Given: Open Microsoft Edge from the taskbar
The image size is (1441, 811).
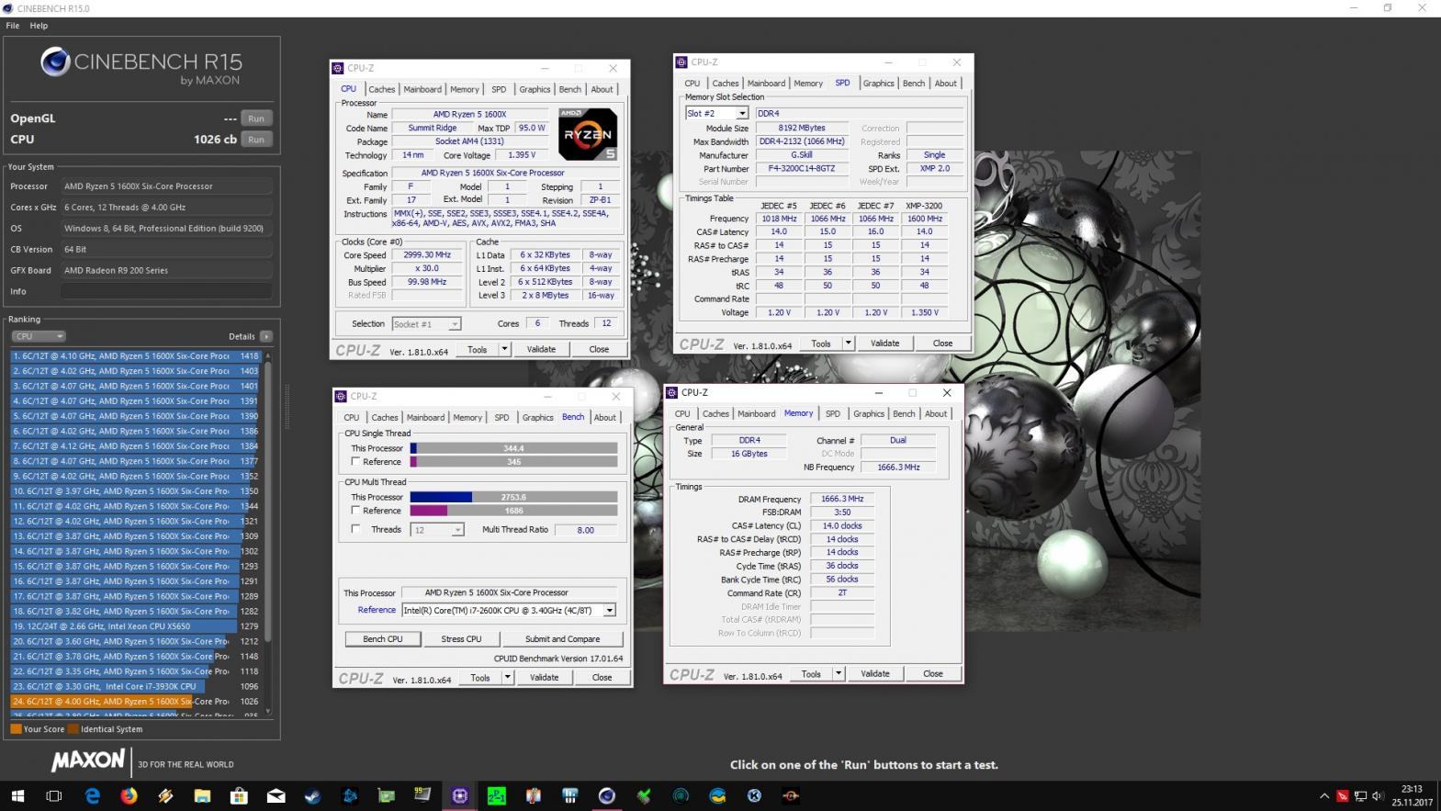Looking at the screenshot, I should click(x=92, y=796).
